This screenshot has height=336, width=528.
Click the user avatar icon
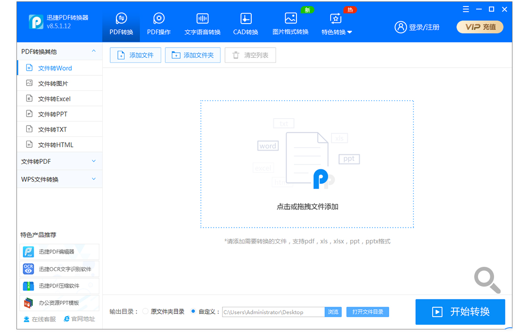point(400,27)
